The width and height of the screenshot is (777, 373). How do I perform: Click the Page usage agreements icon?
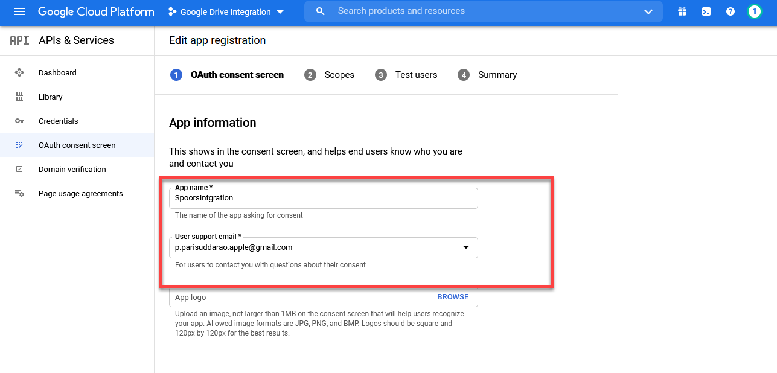(x=19, y=193)
